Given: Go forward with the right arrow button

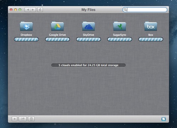Looking at the screenshot, I should pyautogui.click(x=33, y=10).
